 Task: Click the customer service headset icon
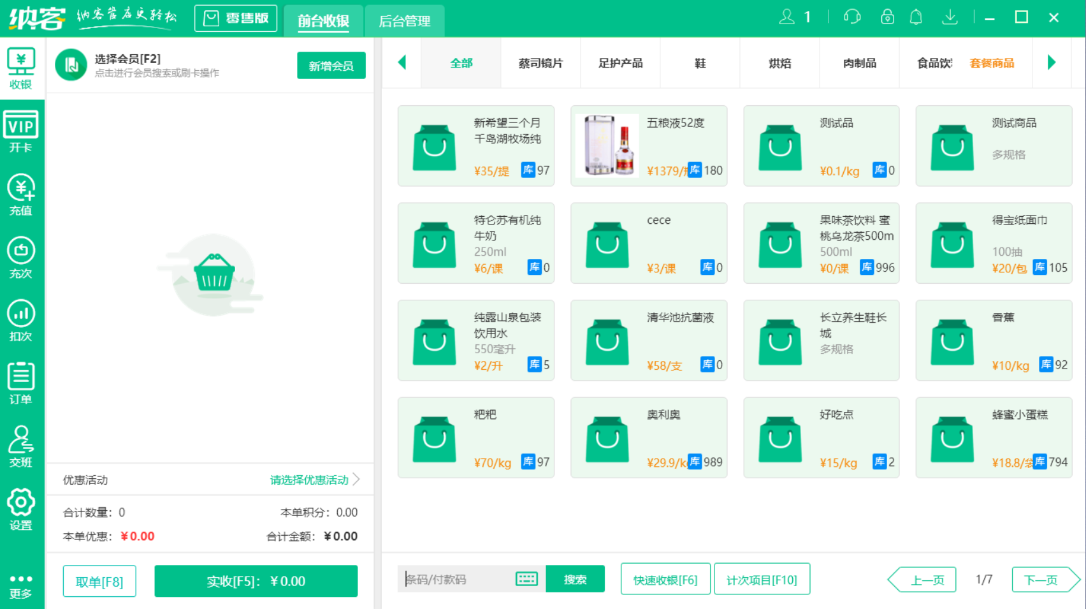[851, 17]
